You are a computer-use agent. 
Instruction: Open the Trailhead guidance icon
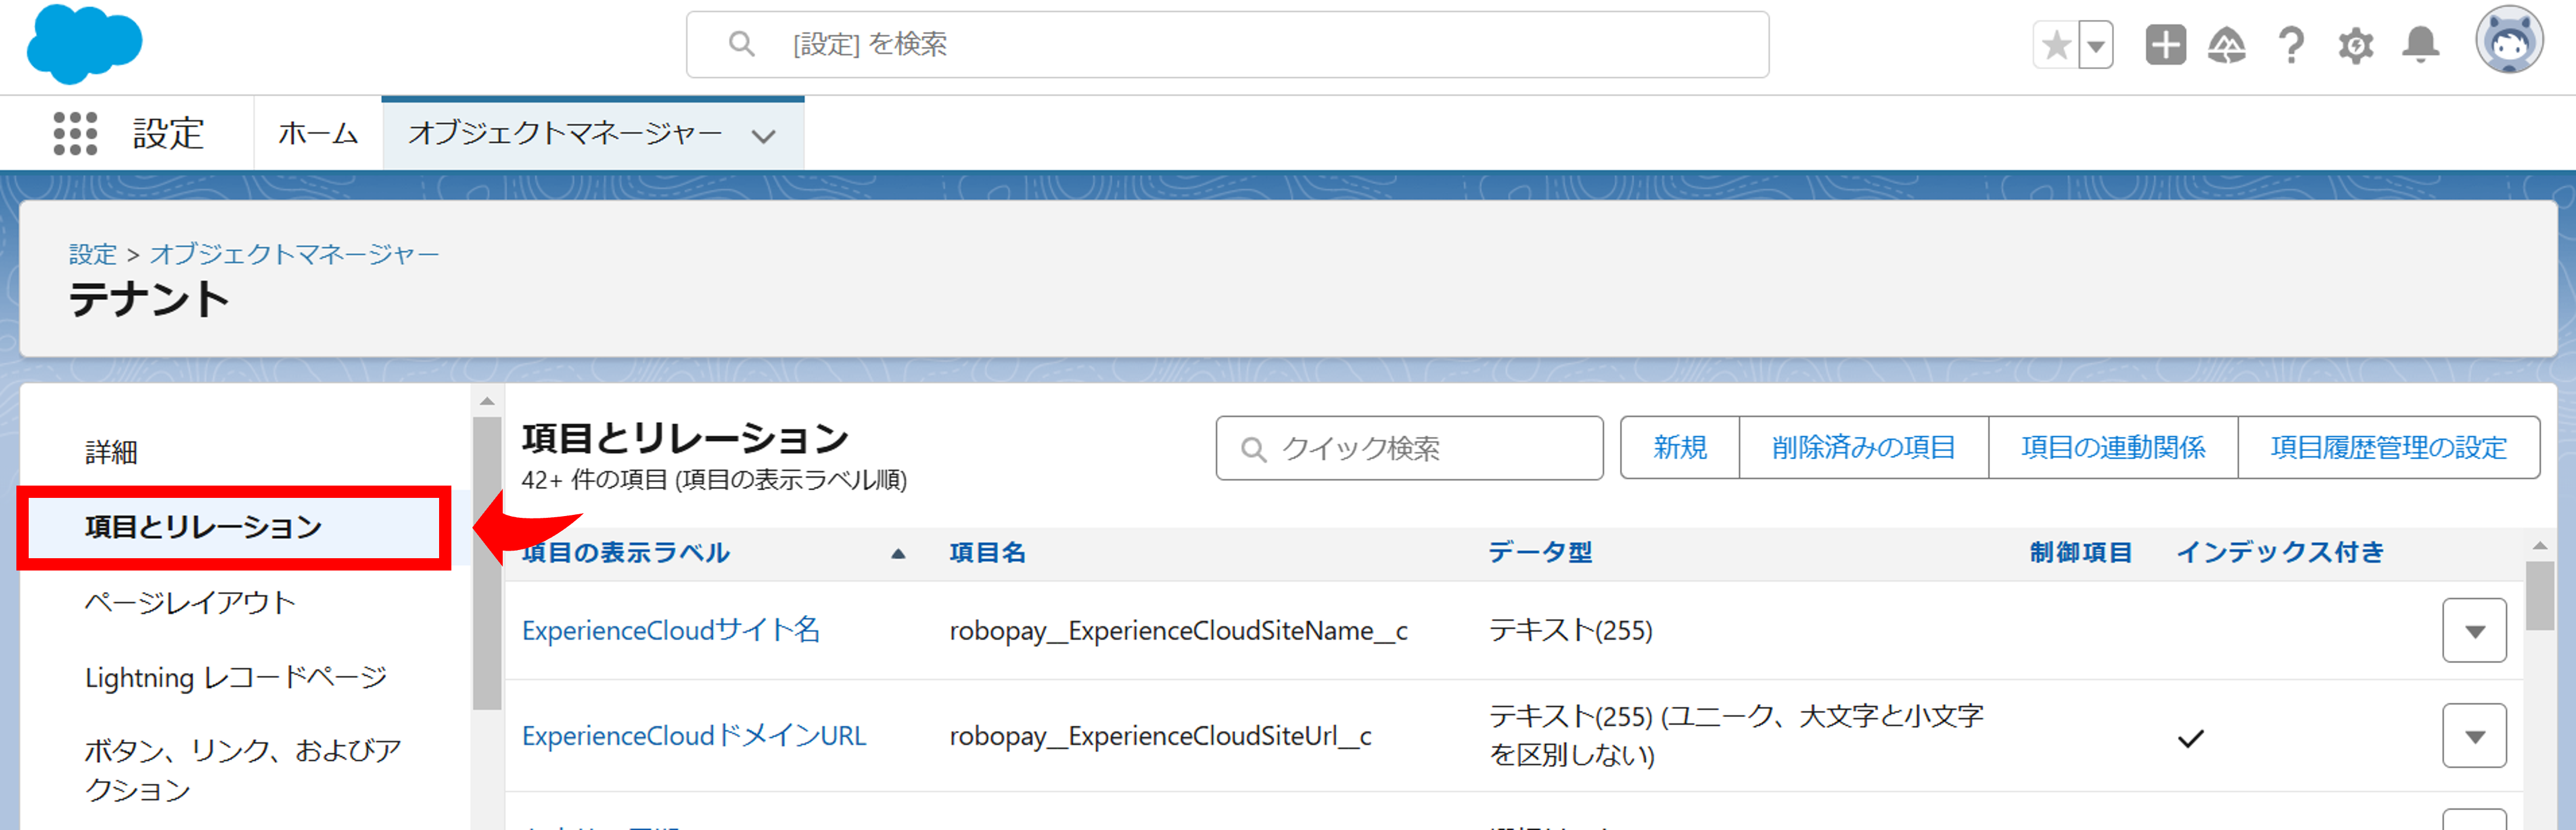coord(2227,45)
